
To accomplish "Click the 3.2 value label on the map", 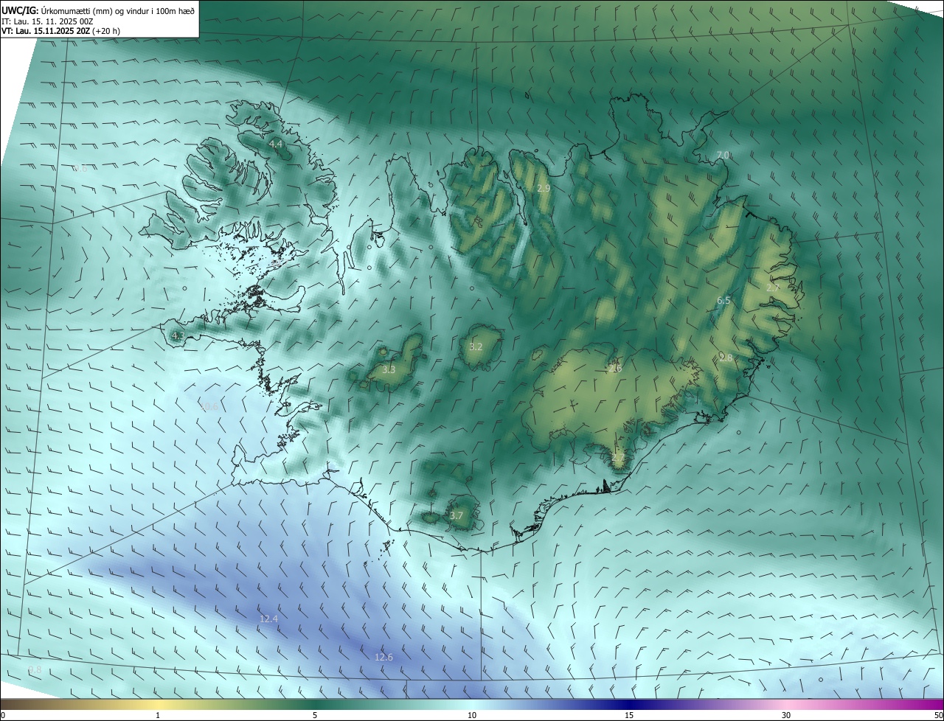I will [x=476, y=346].
